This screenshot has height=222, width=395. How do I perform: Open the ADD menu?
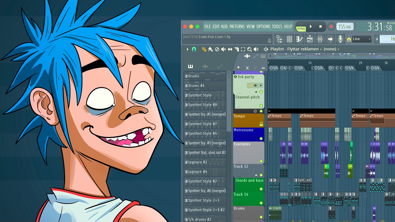[x=224, y=27]
